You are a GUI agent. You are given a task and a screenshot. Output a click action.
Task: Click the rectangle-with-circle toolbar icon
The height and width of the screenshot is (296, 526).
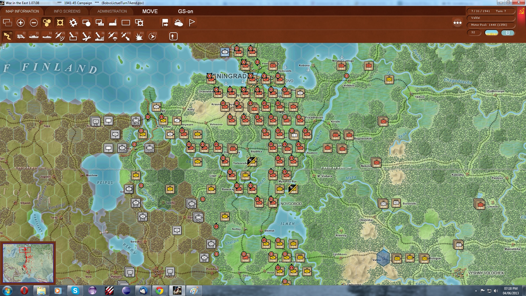coord(86,22)
